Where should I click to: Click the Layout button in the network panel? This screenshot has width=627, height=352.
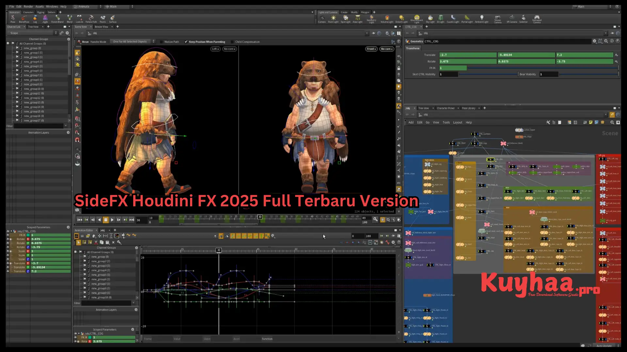(x=458, y=122)
